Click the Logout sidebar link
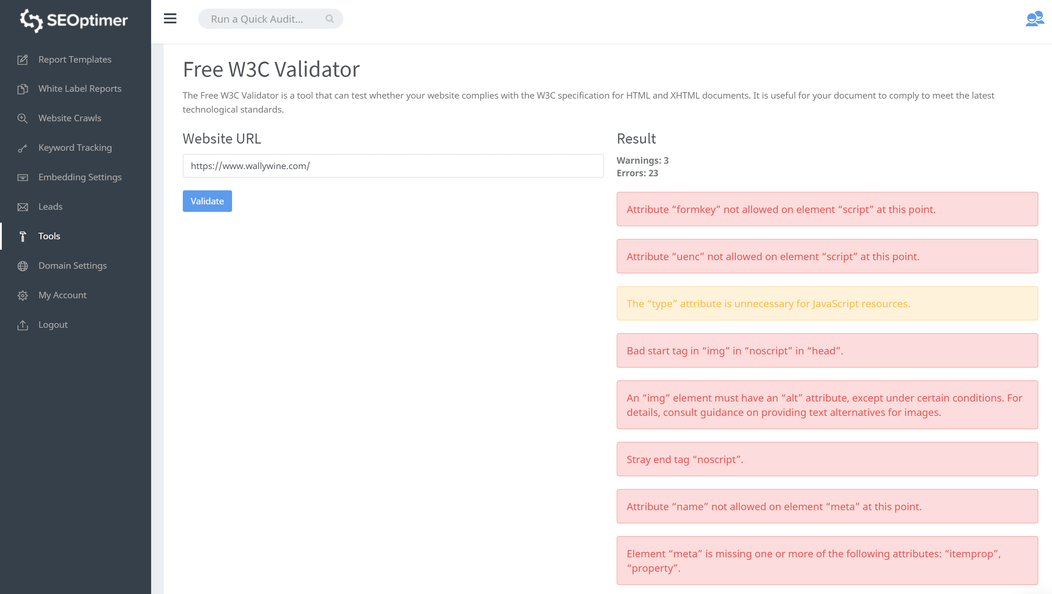This screenshot has width=1052, height=594. tap(53, 325)
